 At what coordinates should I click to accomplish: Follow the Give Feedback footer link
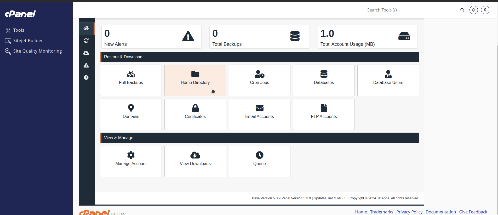coord(473,212)
